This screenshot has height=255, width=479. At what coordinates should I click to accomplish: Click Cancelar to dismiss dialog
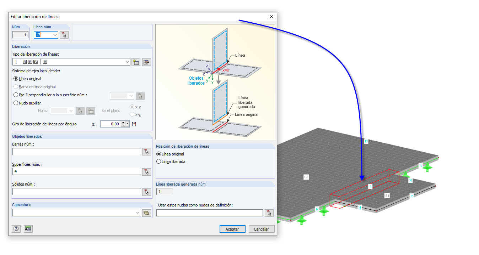(261, 229)
